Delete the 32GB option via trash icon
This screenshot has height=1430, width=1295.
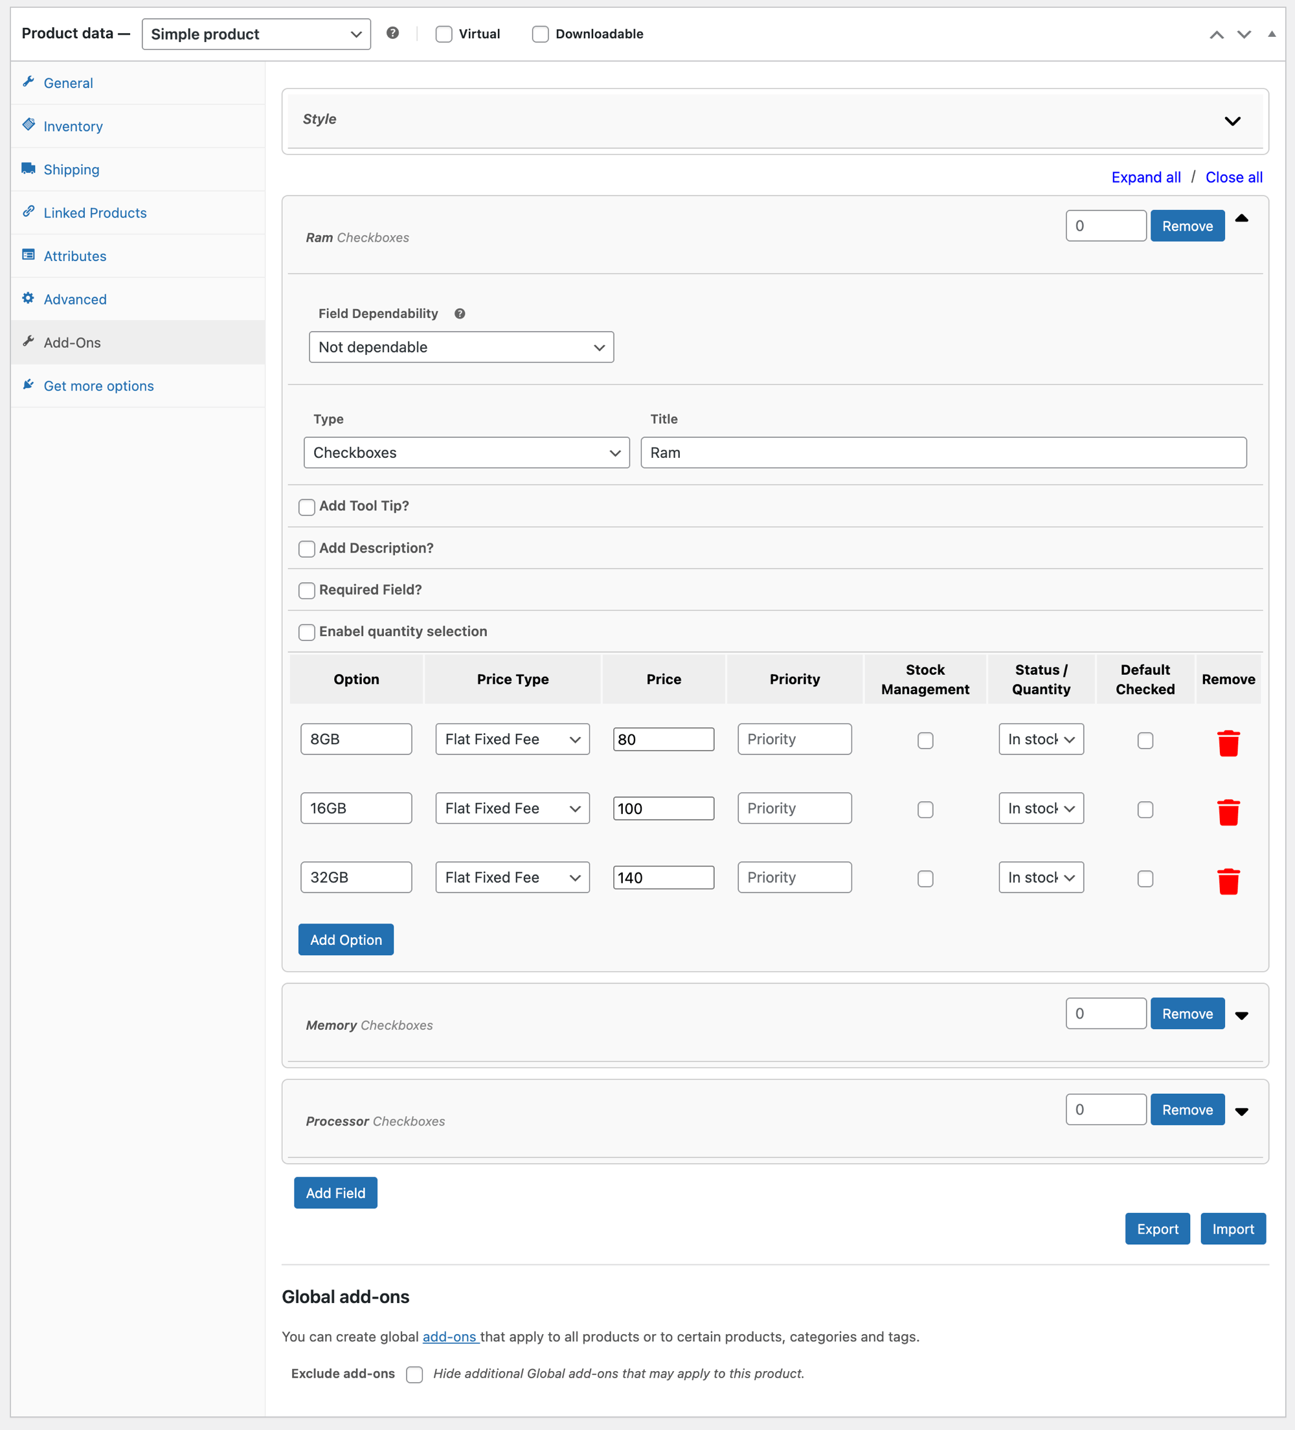pos(1229,881)
